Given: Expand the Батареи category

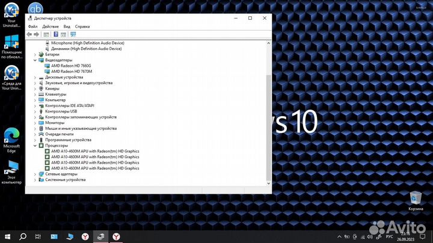Looking at the screenshot, I should coord(35,55).
